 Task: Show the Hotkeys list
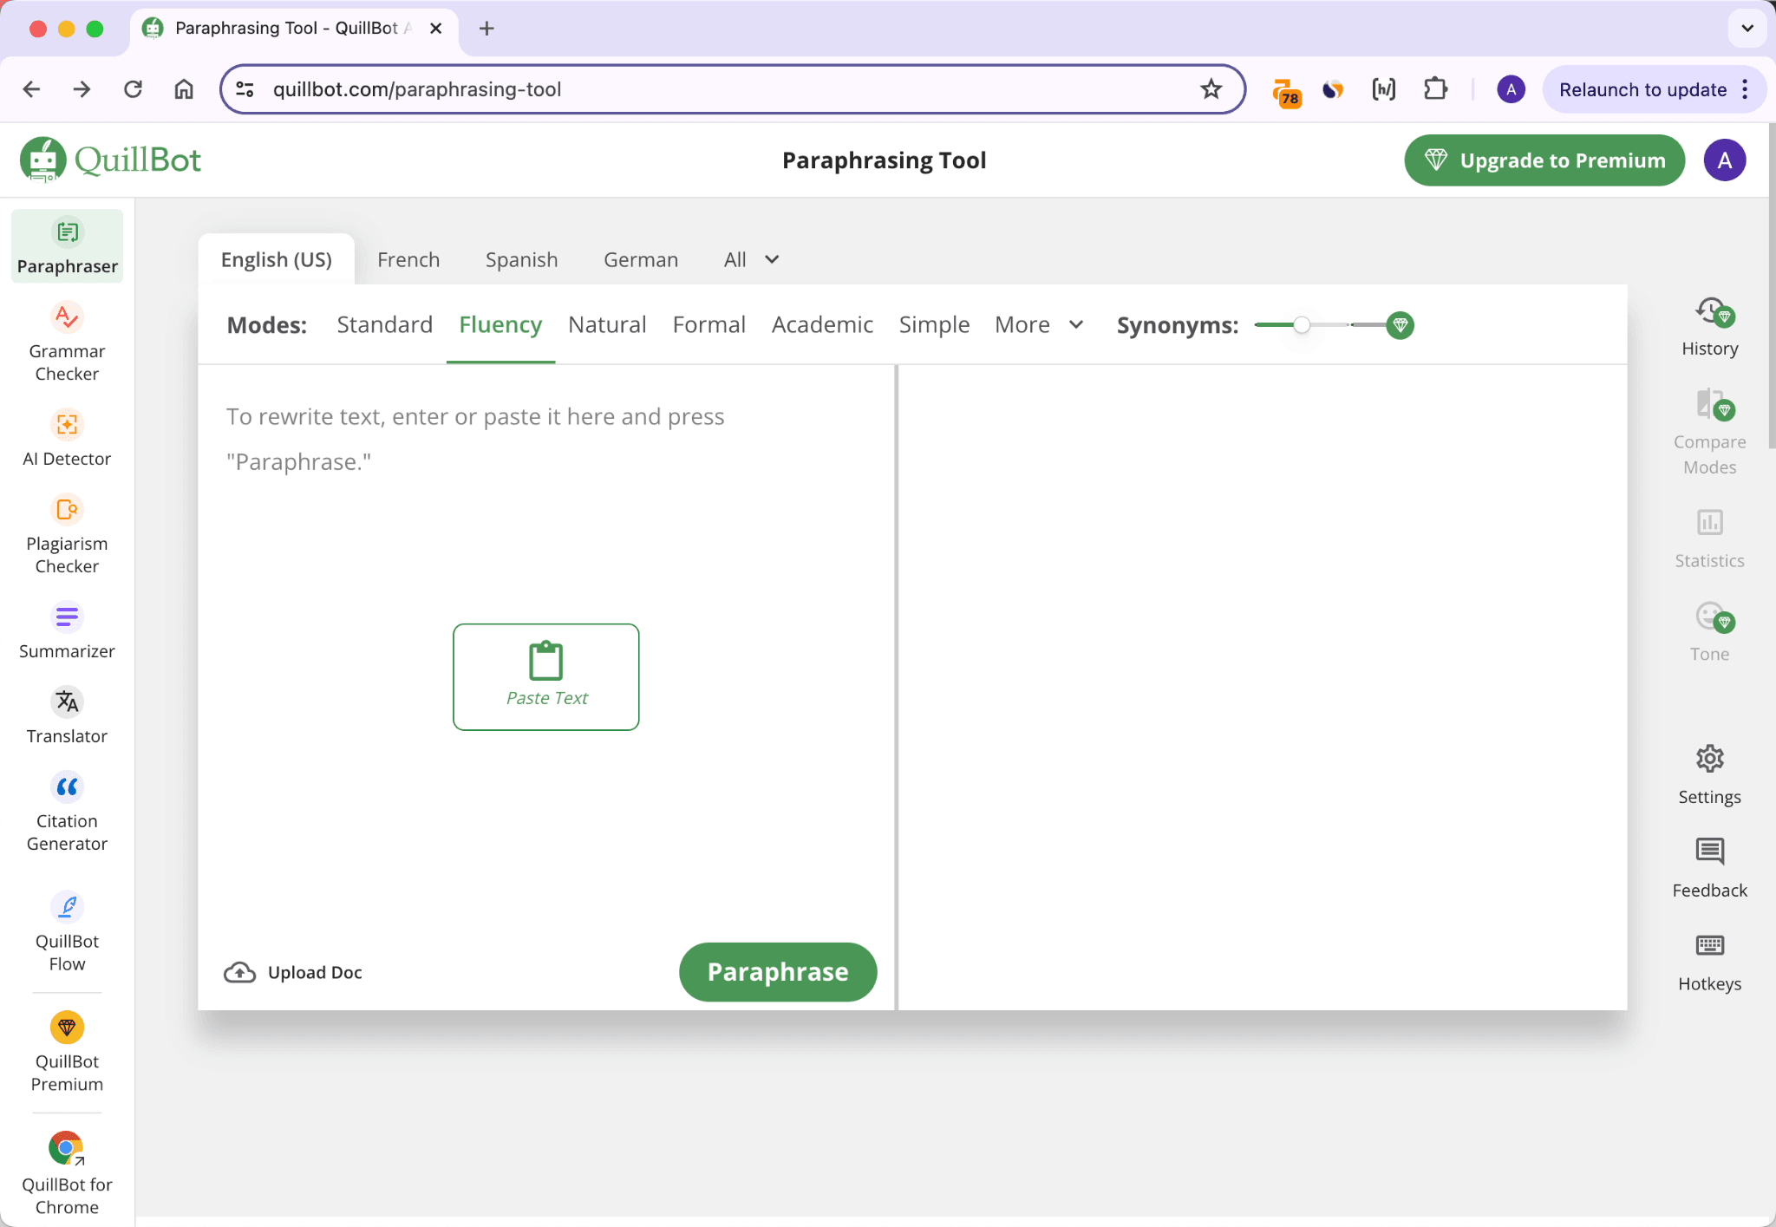point(1709,962)
